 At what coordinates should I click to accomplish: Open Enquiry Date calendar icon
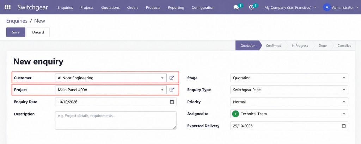(172, 102)
